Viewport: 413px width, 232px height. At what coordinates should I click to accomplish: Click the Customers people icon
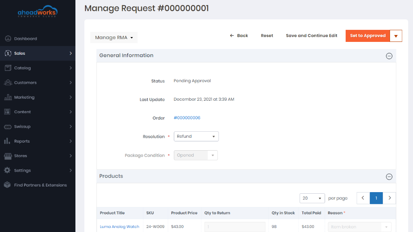coord(8,82)
